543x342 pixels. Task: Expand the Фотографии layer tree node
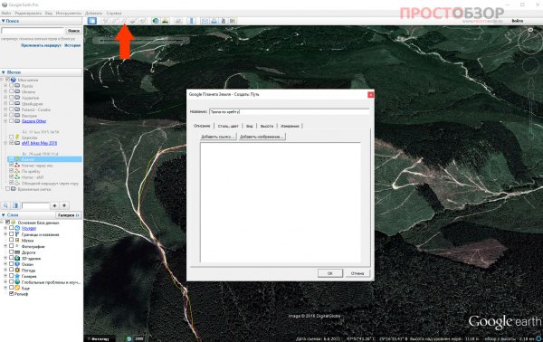coord(5,246)
